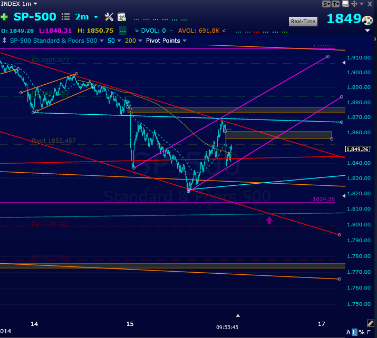The height and width of the screenshot is (338, 377).
Task: Toggle the A auto scale mode
Action: [348, 332]
